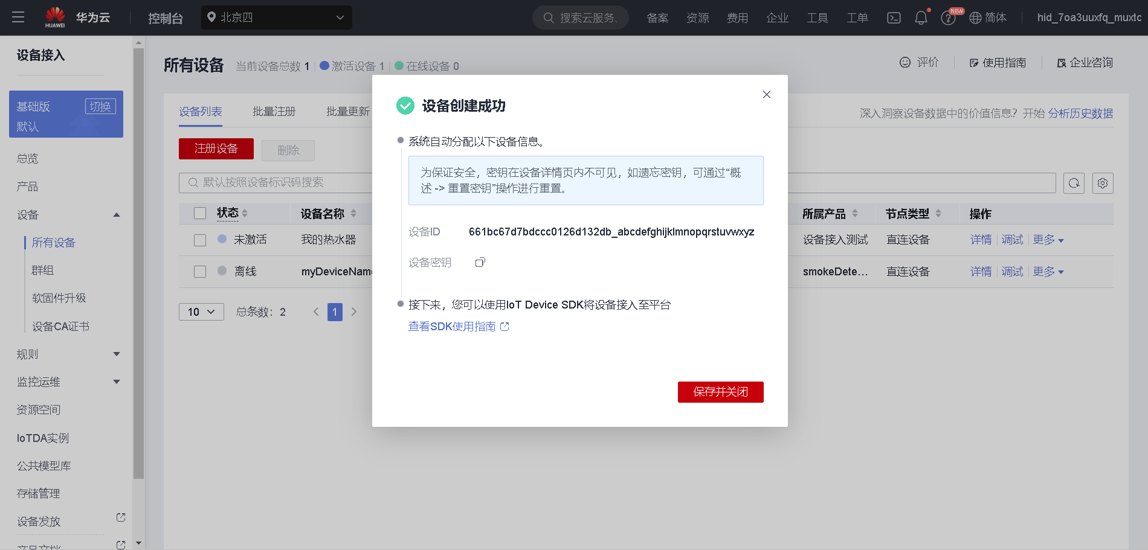Select page 1 in pagination

pyautogui.click(x=335, y=312)
